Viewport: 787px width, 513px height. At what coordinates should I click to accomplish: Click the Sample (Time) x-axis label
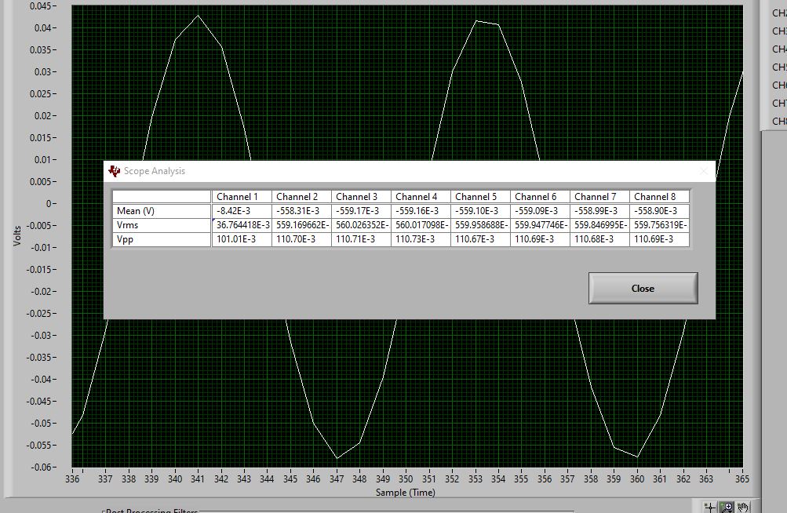pyautogui.click(x=406, y=493)
